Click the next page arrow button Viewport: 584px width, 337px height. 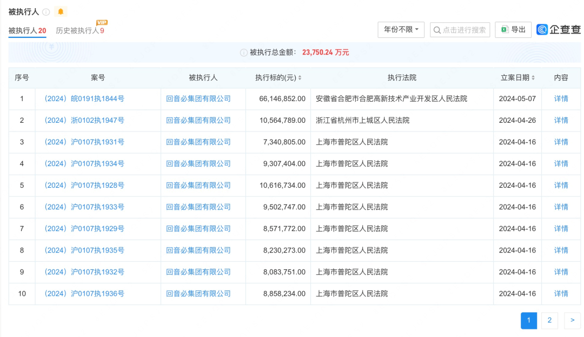tap(572, 320)
